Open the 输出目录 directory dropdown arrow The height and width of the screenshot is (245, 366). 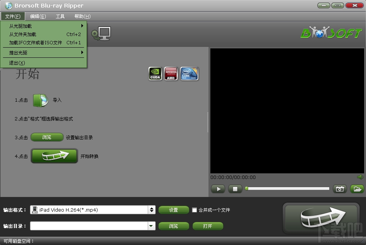click(x=151, y=226)
